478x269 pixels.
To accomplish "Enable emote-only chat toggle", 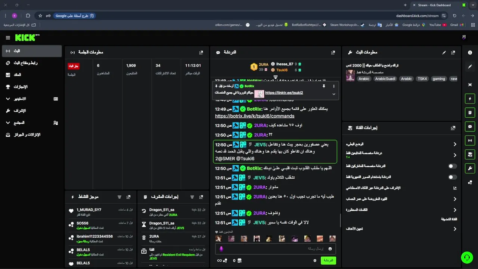I will tap(453, 177).
